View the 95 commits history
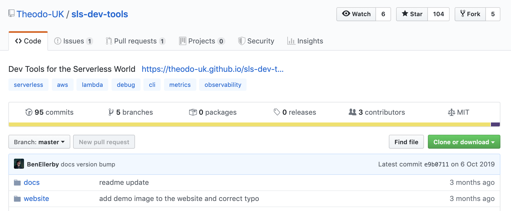 click(x=49, y=112)
